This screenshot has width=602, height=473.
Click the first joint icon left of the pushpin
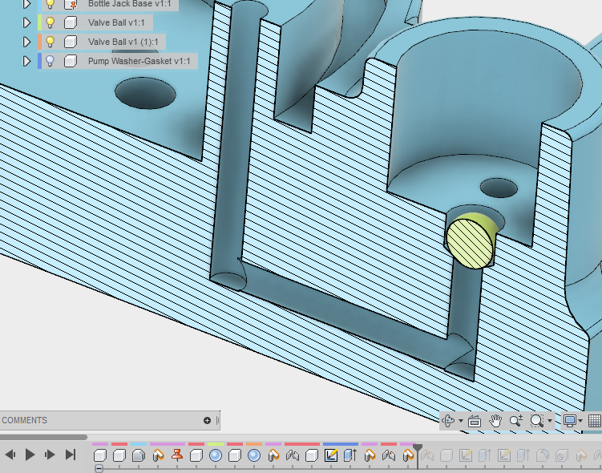pos(158,455)
